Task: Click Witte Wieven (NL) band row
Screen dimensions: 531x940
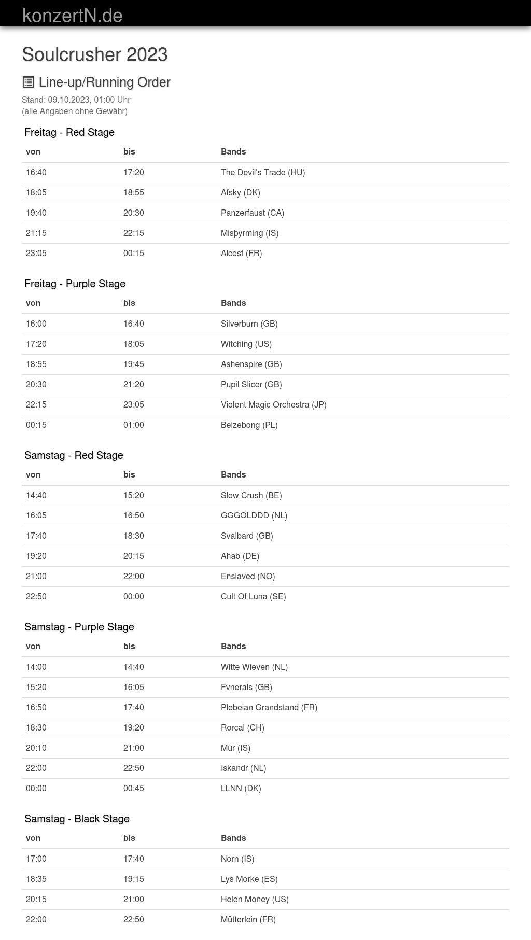Action: [x=254, y=667]
